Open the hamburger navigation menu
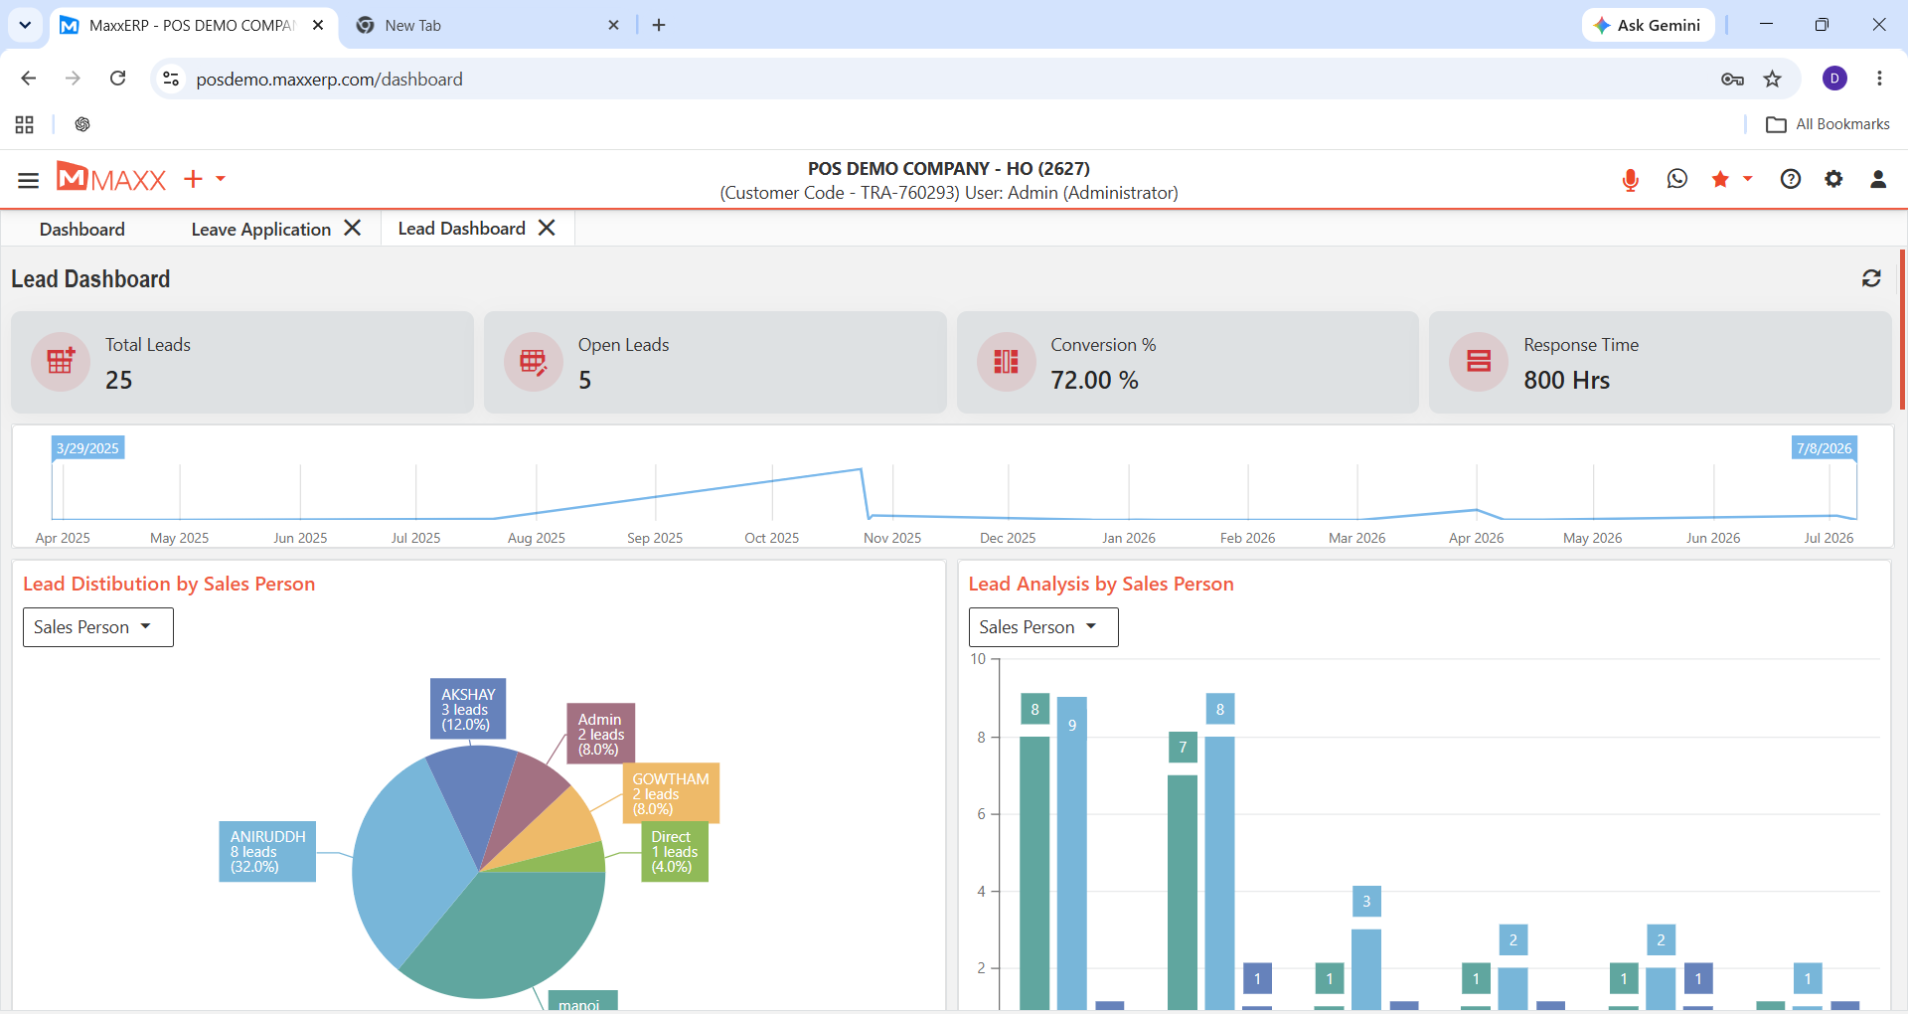Screen dimensions: 1908x1014 28,180
